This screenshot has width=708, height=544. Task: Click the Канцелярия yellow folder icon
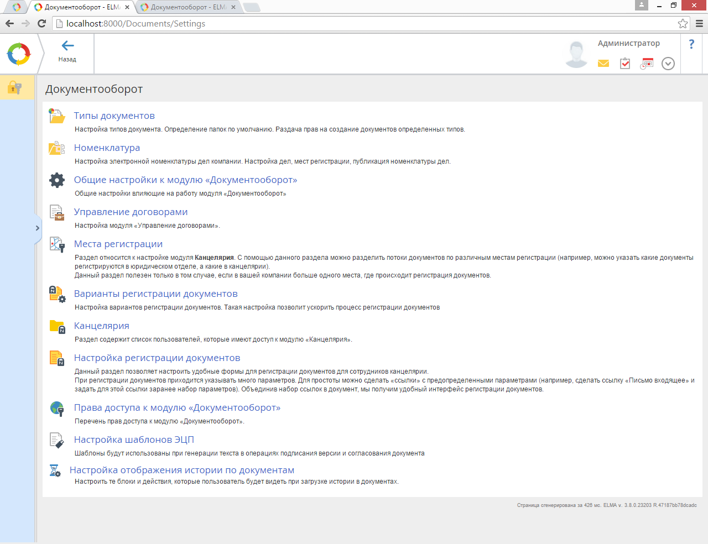tap(57, 326)
